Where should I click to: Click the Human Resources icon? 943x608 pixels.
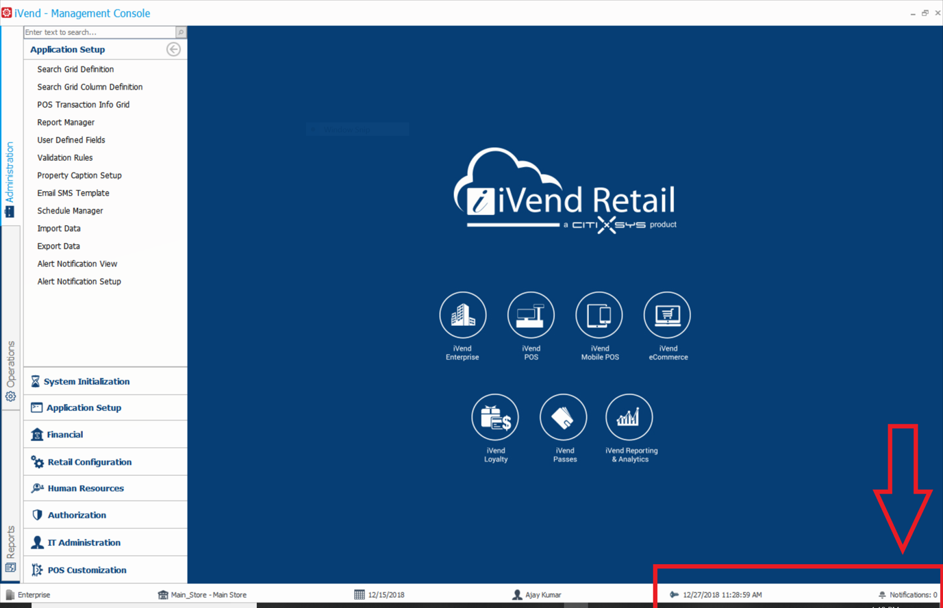[37, 488]
